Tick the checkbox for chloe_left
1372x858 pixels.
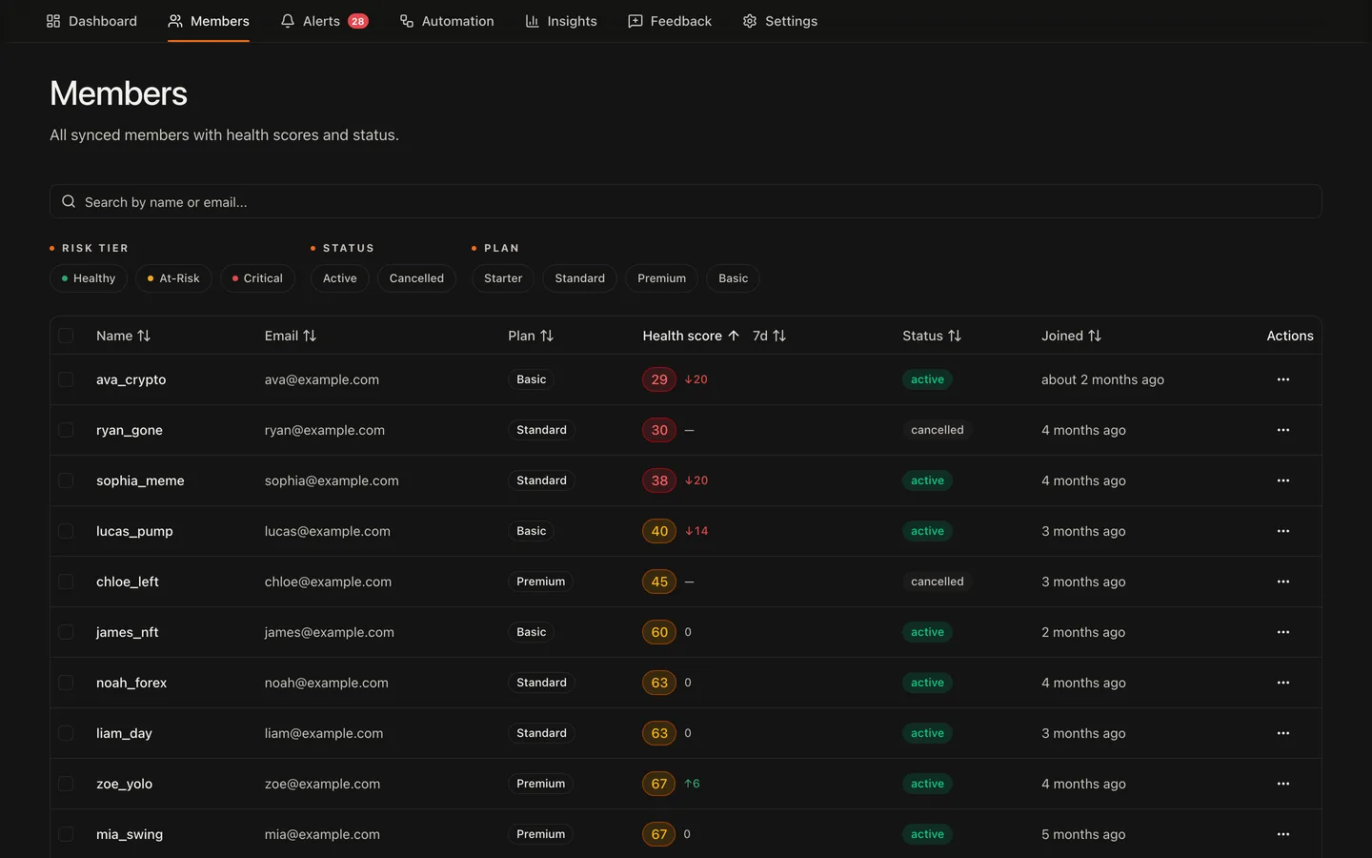[66, 582]
